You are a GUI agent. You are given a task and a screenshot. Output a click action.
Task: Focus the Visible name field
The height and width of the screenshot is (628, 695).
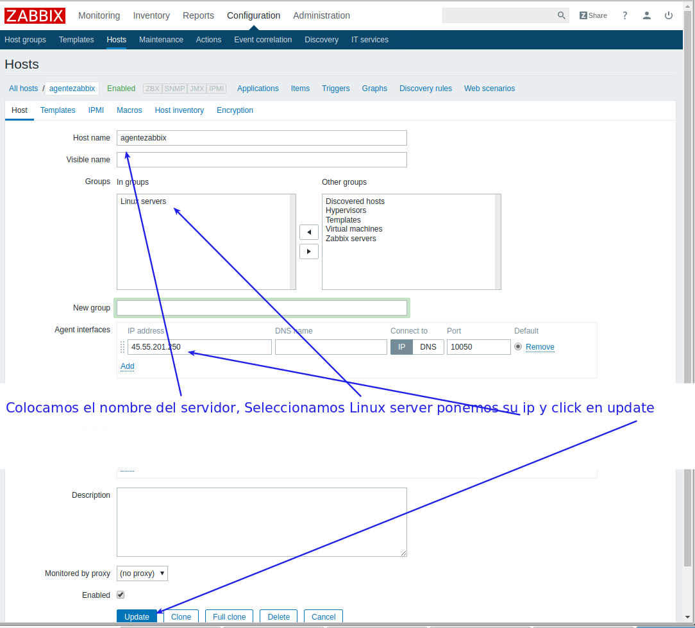[x=262, y=160]
